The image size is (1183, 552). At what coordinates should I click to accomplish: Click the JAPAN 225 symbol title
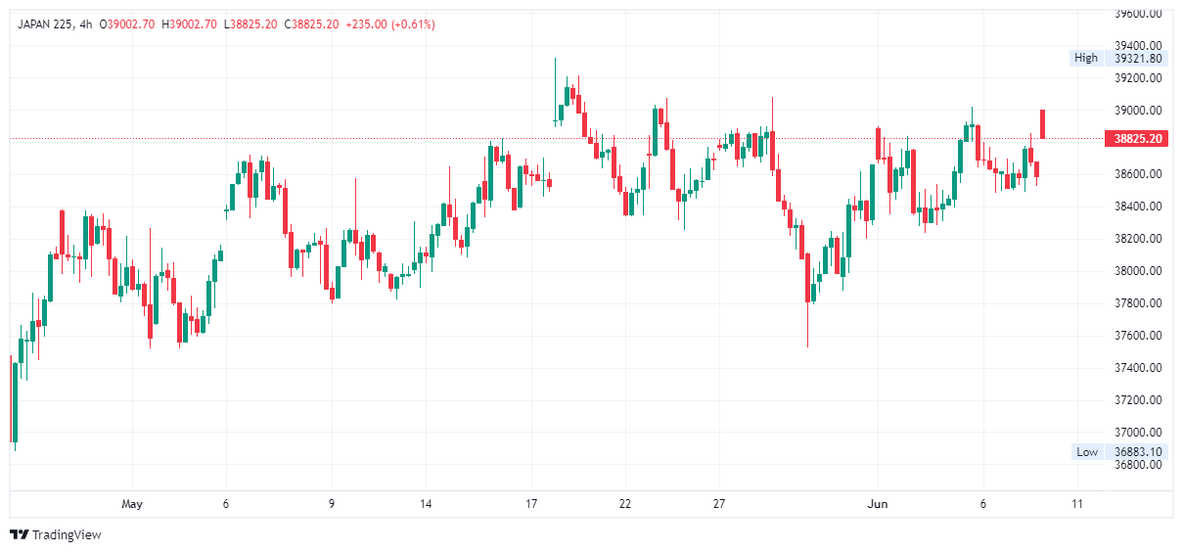47,23
